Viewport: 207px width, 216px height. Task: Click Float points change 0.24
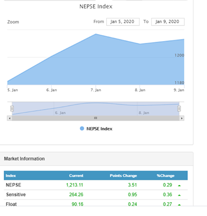pyautogui.click(x=132, y=204)
